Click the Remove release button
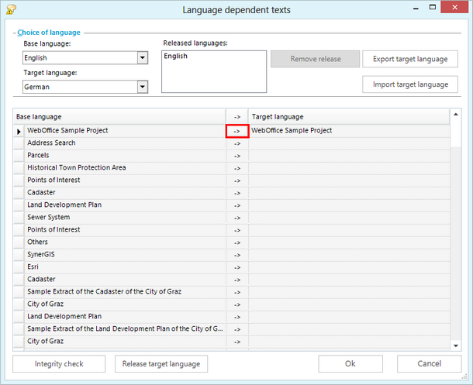473x385 pixels. tap(316, 59)
